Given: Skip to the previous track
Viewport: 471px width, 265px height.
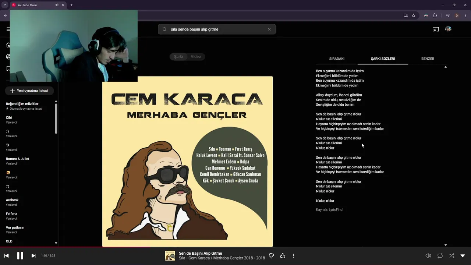Looking at the screenshot, I should 6,255.
